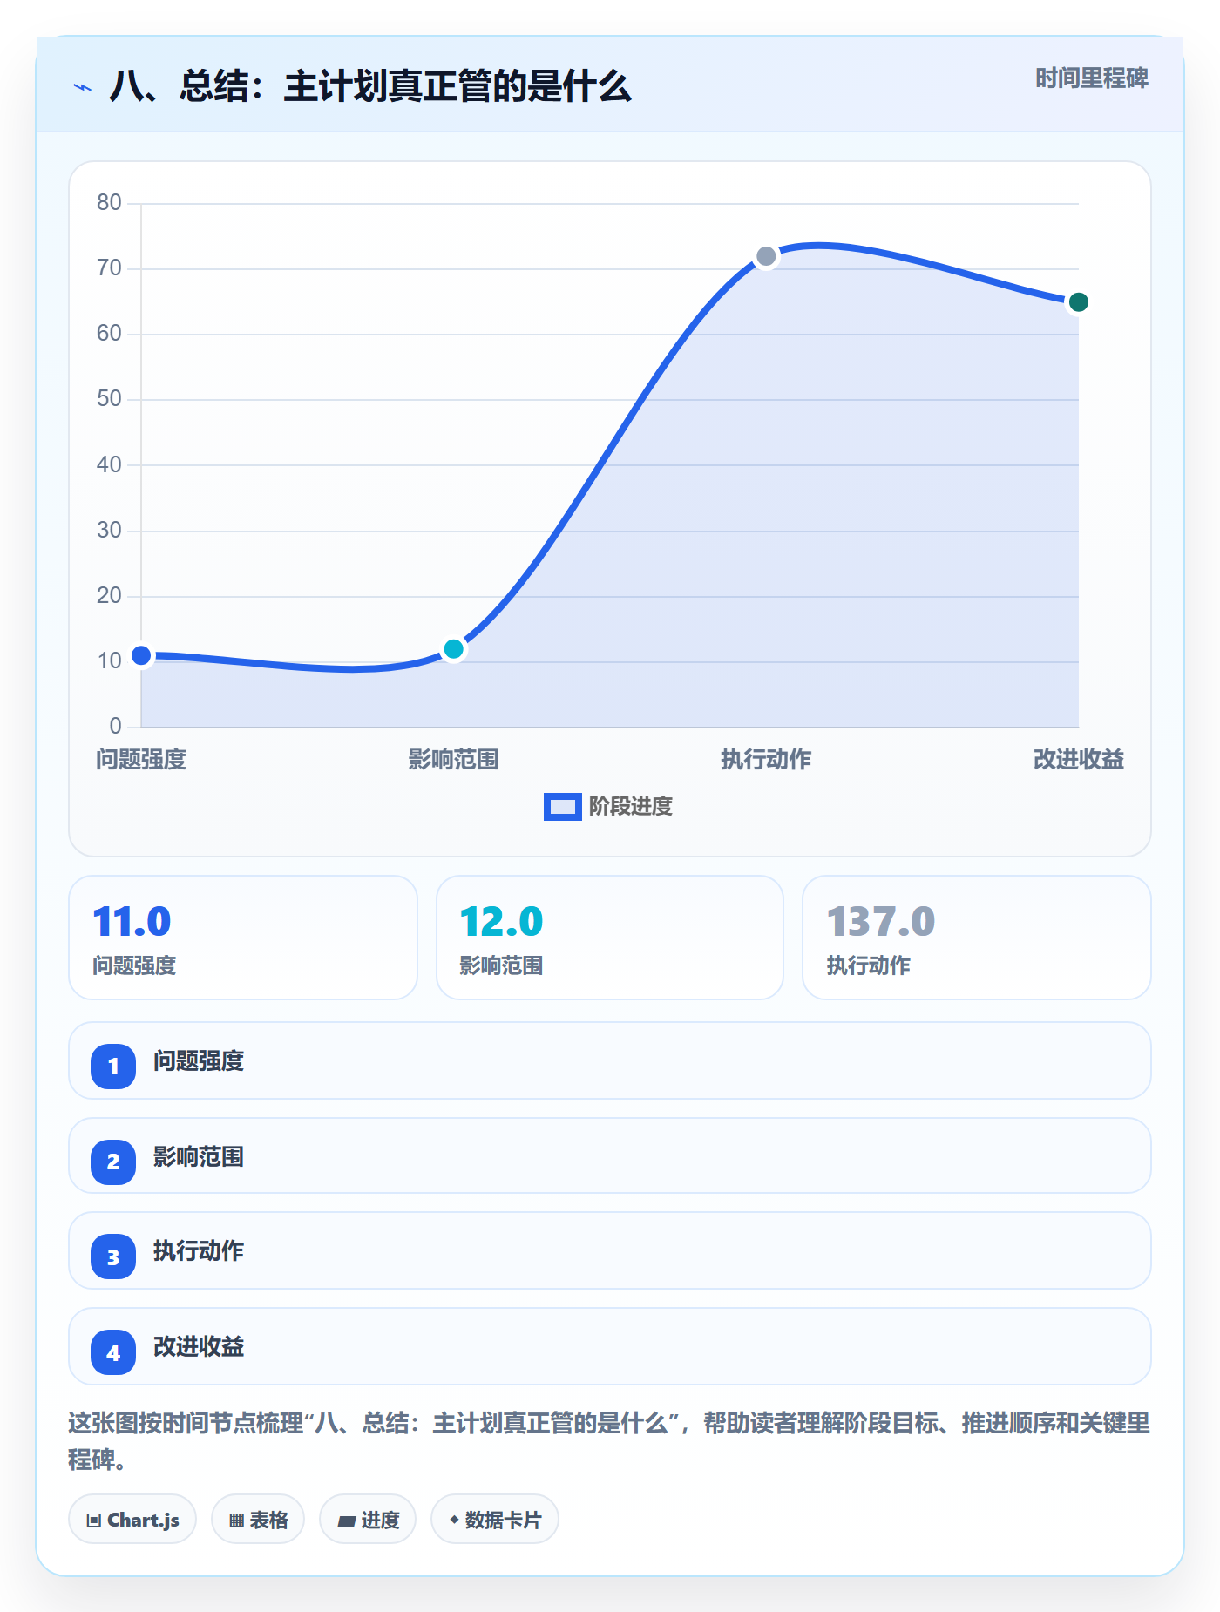Image resolution: width=1220 pixels, height=1612 pixels.
Task: Click the 11.0 value in the stat card
Action: (x=132, y=922)
